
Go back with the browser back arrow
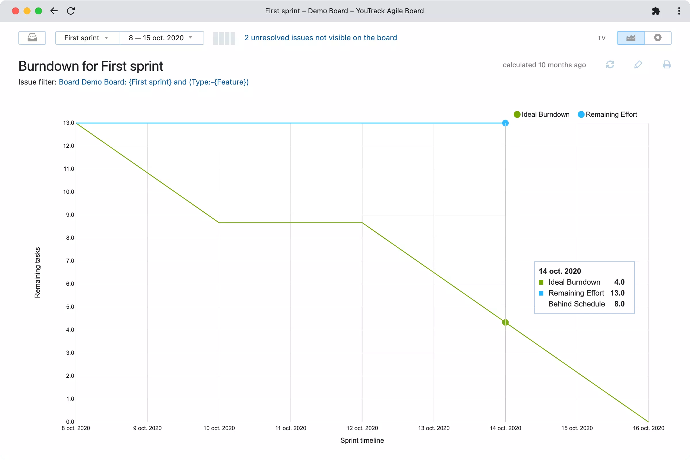[54, 11]
